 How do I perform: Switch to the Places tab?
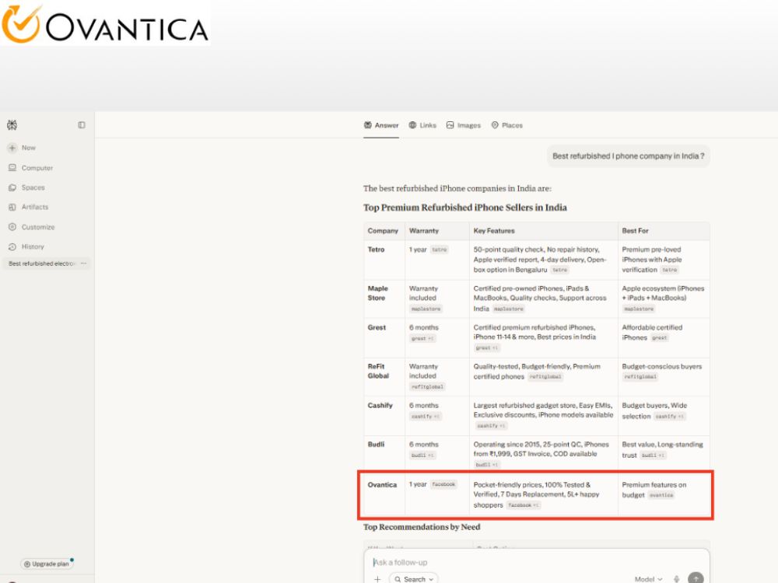(x=507, y=125)
